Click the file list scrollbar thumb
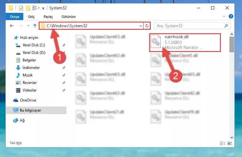242x157 pixels. coord(232,44)
